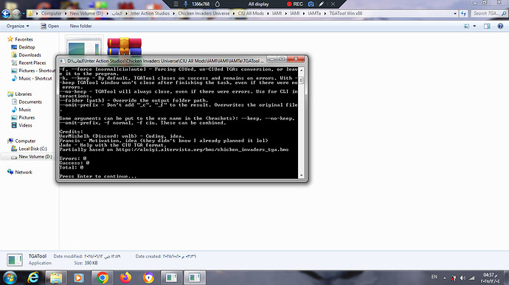
Task: Click the EN language indicator
Action: pyautogui.click(x=434, y=277)
